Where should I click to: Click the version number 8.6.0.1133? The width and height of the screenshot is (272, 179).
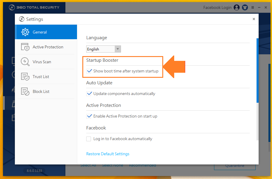tap(34, 171)
